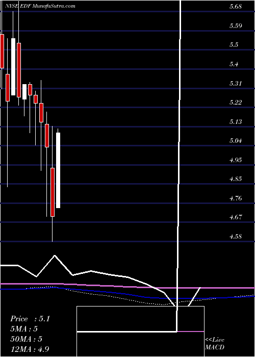255x357 pixels.
Task: Click the 5.04 price axis label
Action: click(236, 140)
